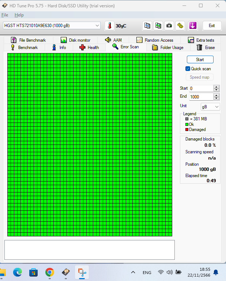Click the Position 1000 gB value
226x281 pixels.
point(207,169)
